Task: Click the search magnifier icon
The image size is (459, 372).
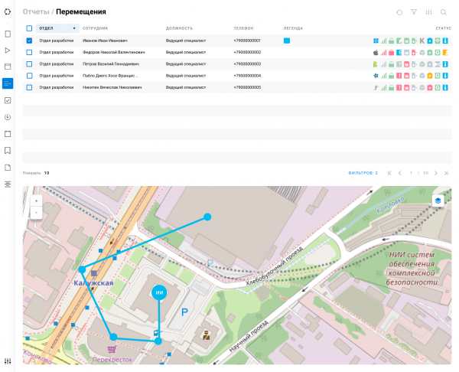Action: click(445, 12)
